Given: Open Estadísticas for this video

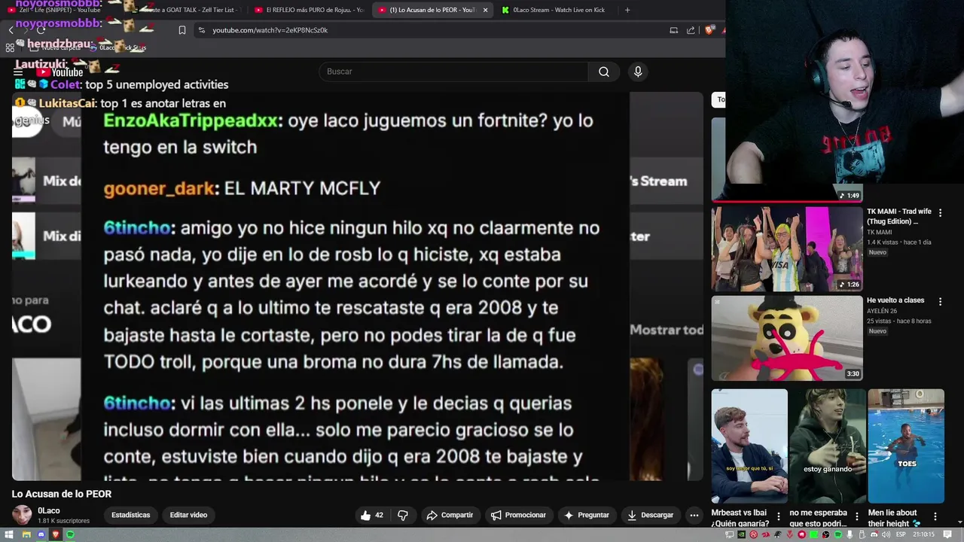Looking at the screenshot, I should 131,515.
